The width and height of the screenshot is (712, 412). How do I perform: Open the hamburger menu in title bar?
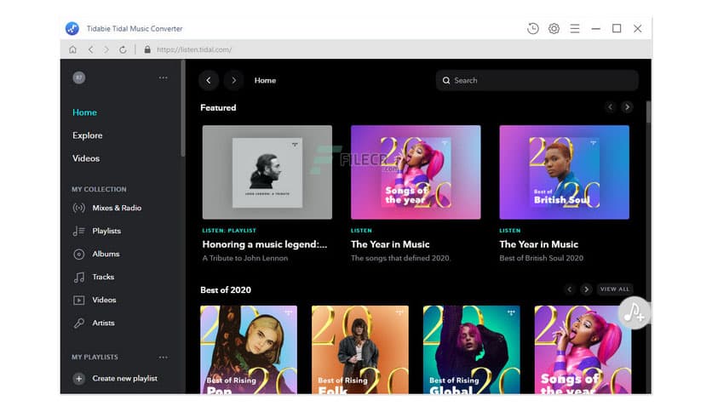574,29
